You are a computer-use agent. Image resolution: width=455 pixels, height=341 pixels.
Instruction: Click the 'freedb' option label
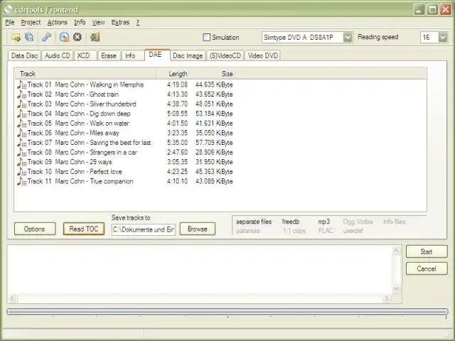(x=291, y=222)
